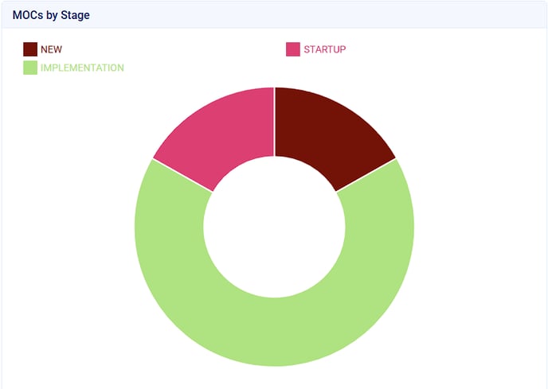Click the STARTUP legend text
The width and height of the screenshot is (548, 389).
tap(324, 49)
